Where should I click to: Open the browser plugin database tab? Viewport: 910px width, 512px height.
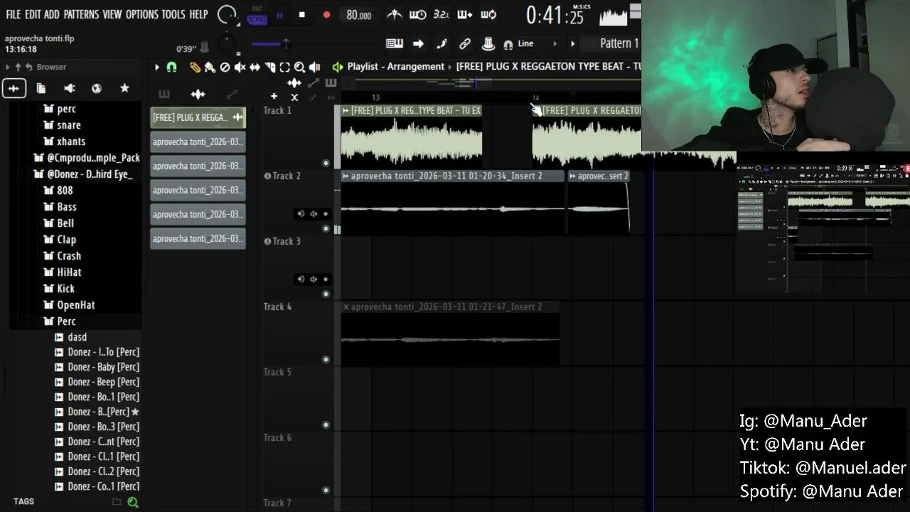click(69, 88)
